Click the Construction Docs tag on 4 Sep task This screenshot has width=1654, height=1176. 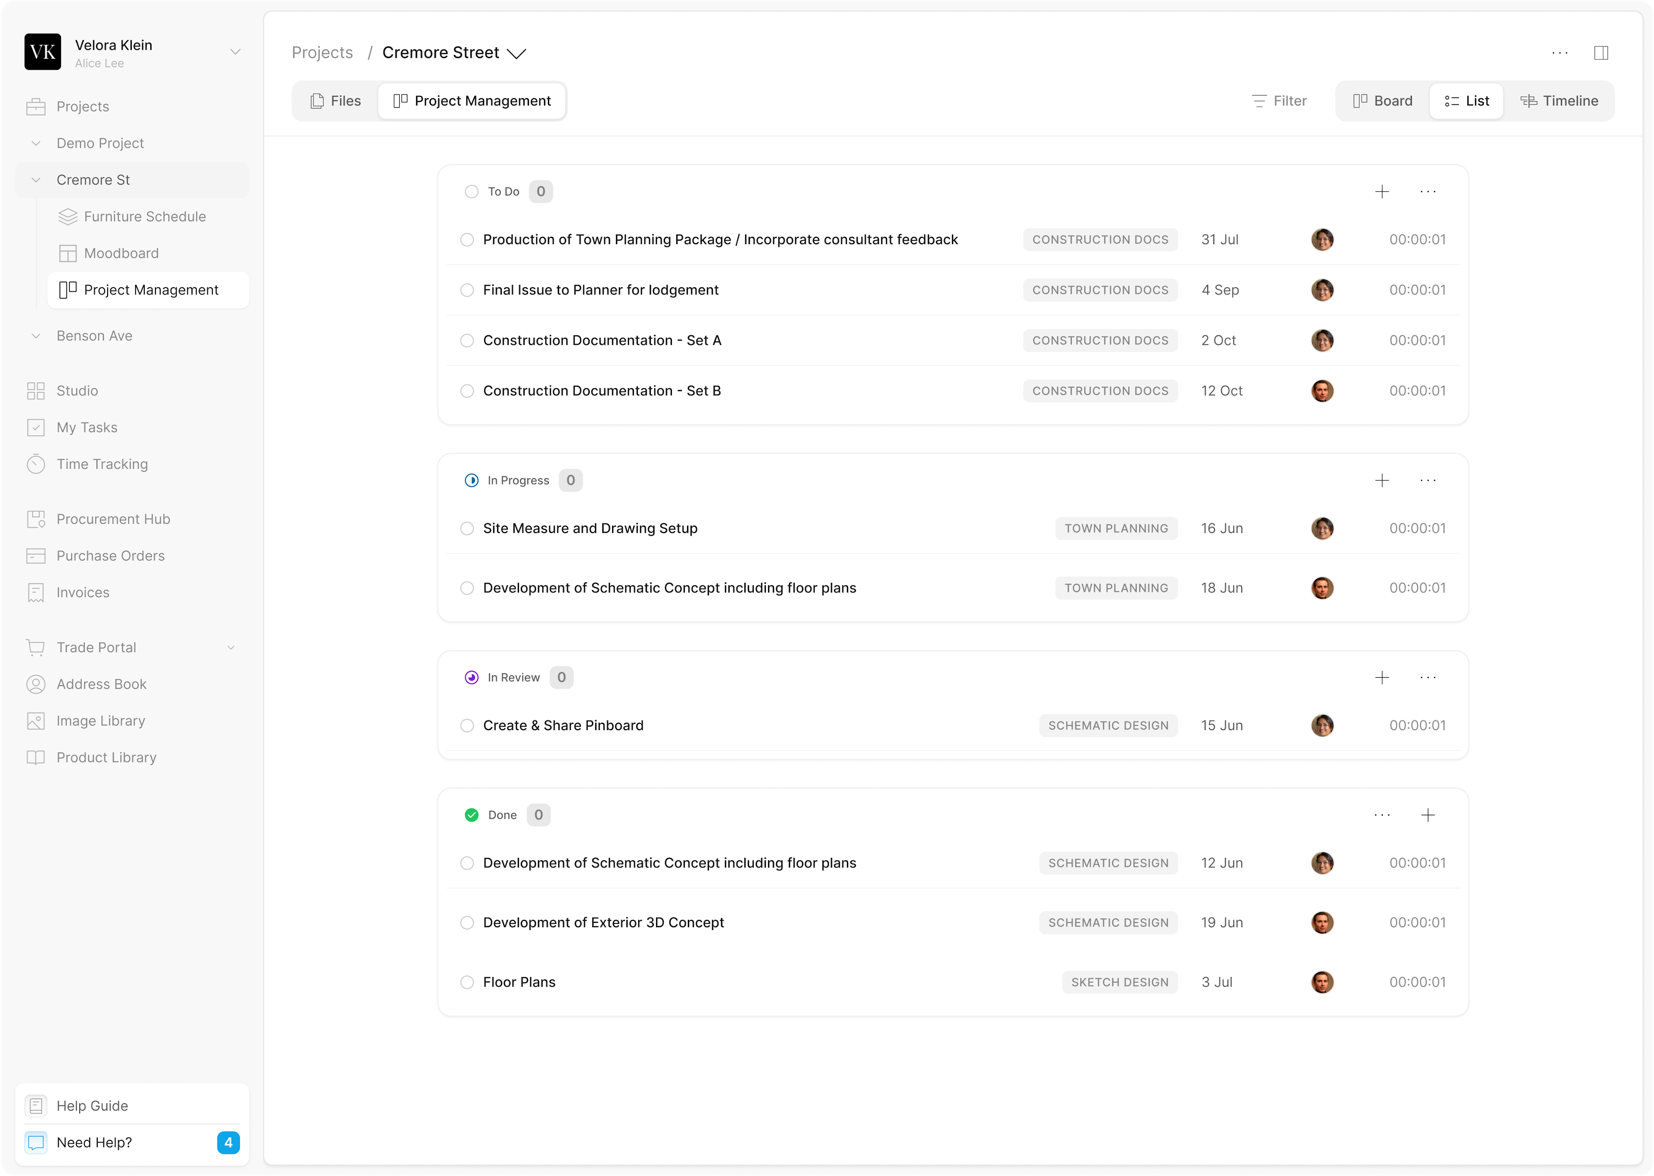pos(1100,290)
